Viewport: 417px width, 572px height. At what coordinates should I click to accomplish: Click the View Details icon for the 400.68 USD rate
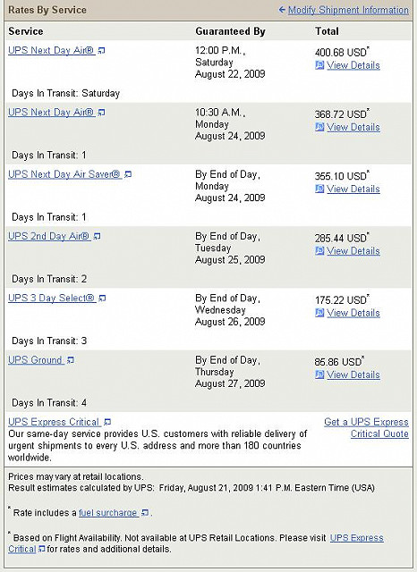click(x=319, y=65)
